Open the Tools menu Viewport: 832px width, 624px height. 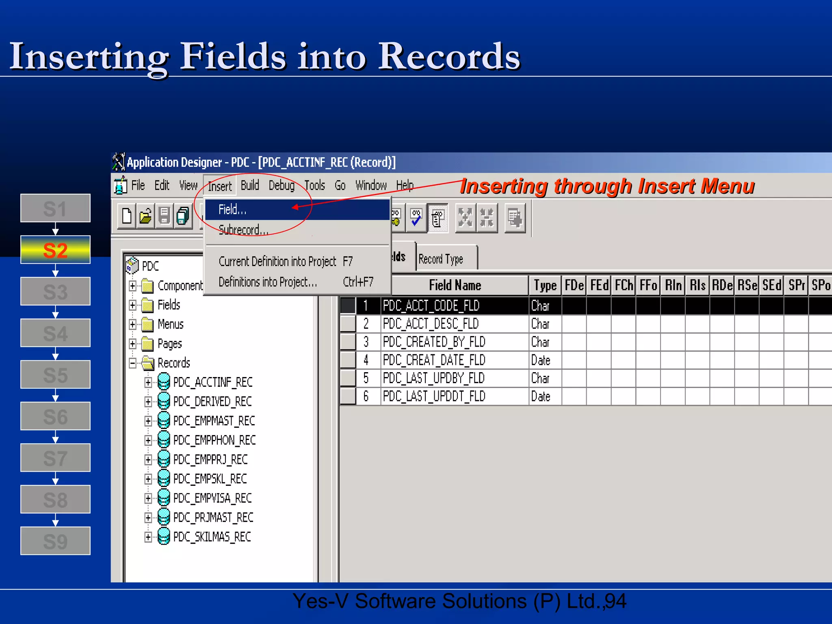click(315, 185)
